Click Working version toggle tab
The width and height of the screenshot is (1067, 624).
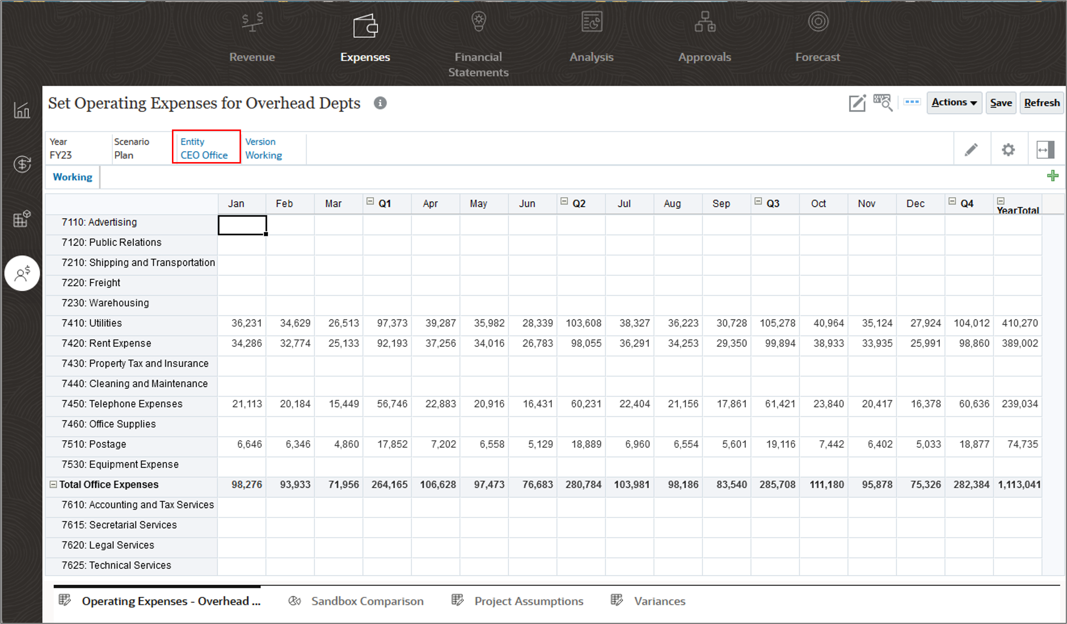coord(72,177)
